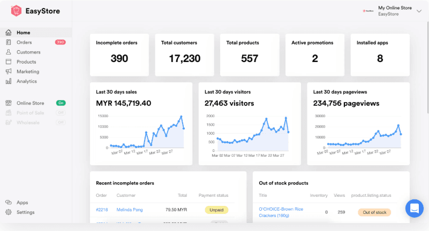The height and width of the screenshot is (231, 429).
Task: Click the Analytics bar chart icon
Action: tap(9, 81)
